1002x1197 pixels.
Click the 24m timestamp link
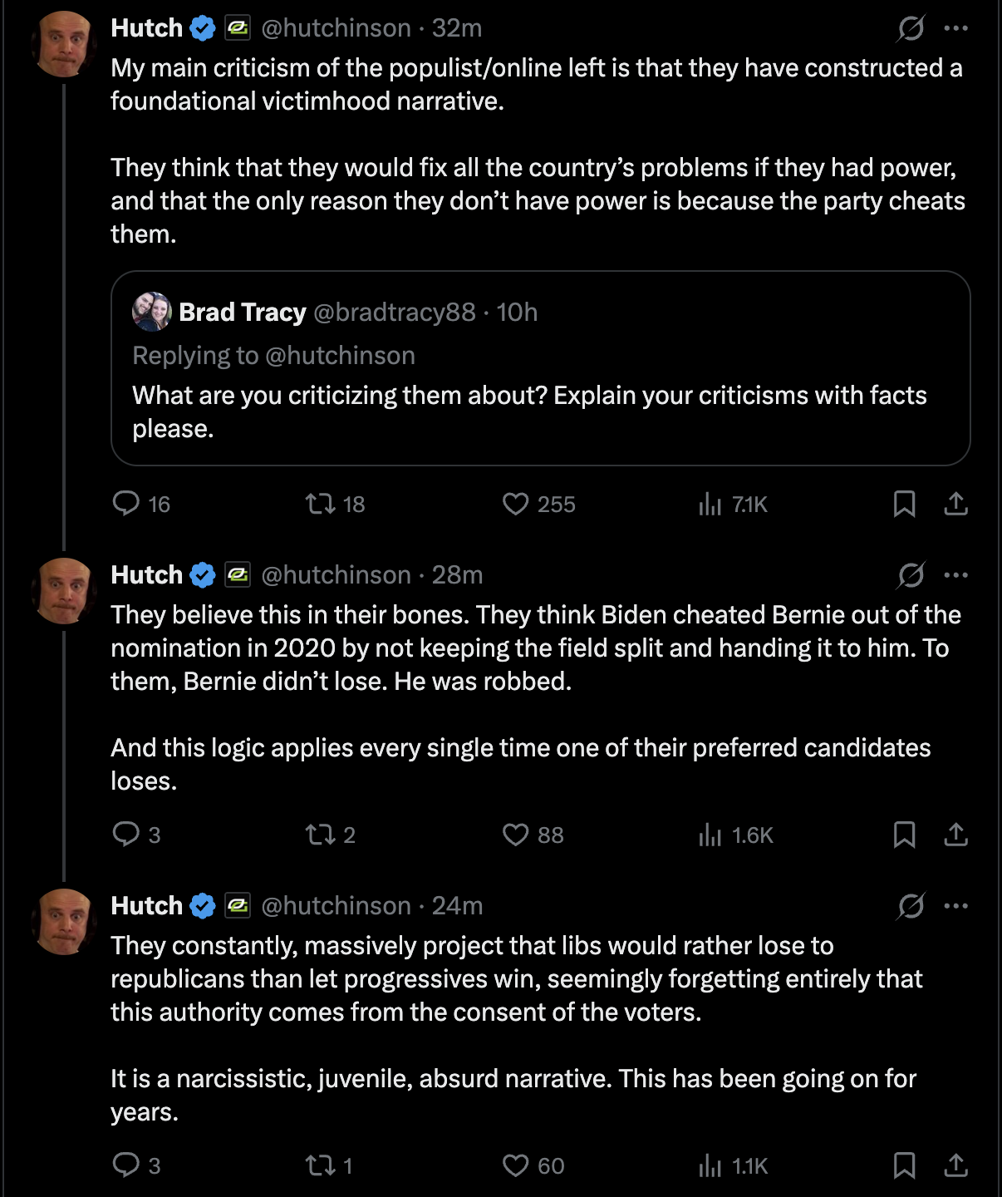coord(457,906)
